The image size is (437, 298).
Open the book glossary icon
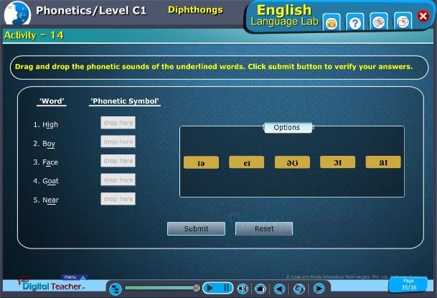pos(379,22)
